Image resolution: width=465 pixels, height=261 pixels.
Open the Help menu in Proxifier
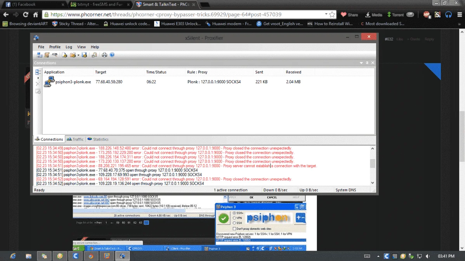[x=95, y=47]
